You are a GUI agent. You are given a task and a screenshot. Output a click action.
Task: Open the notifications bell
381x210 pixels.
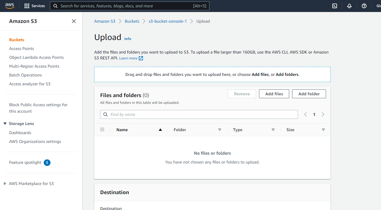pyautogui.click(x=349, y=6)
